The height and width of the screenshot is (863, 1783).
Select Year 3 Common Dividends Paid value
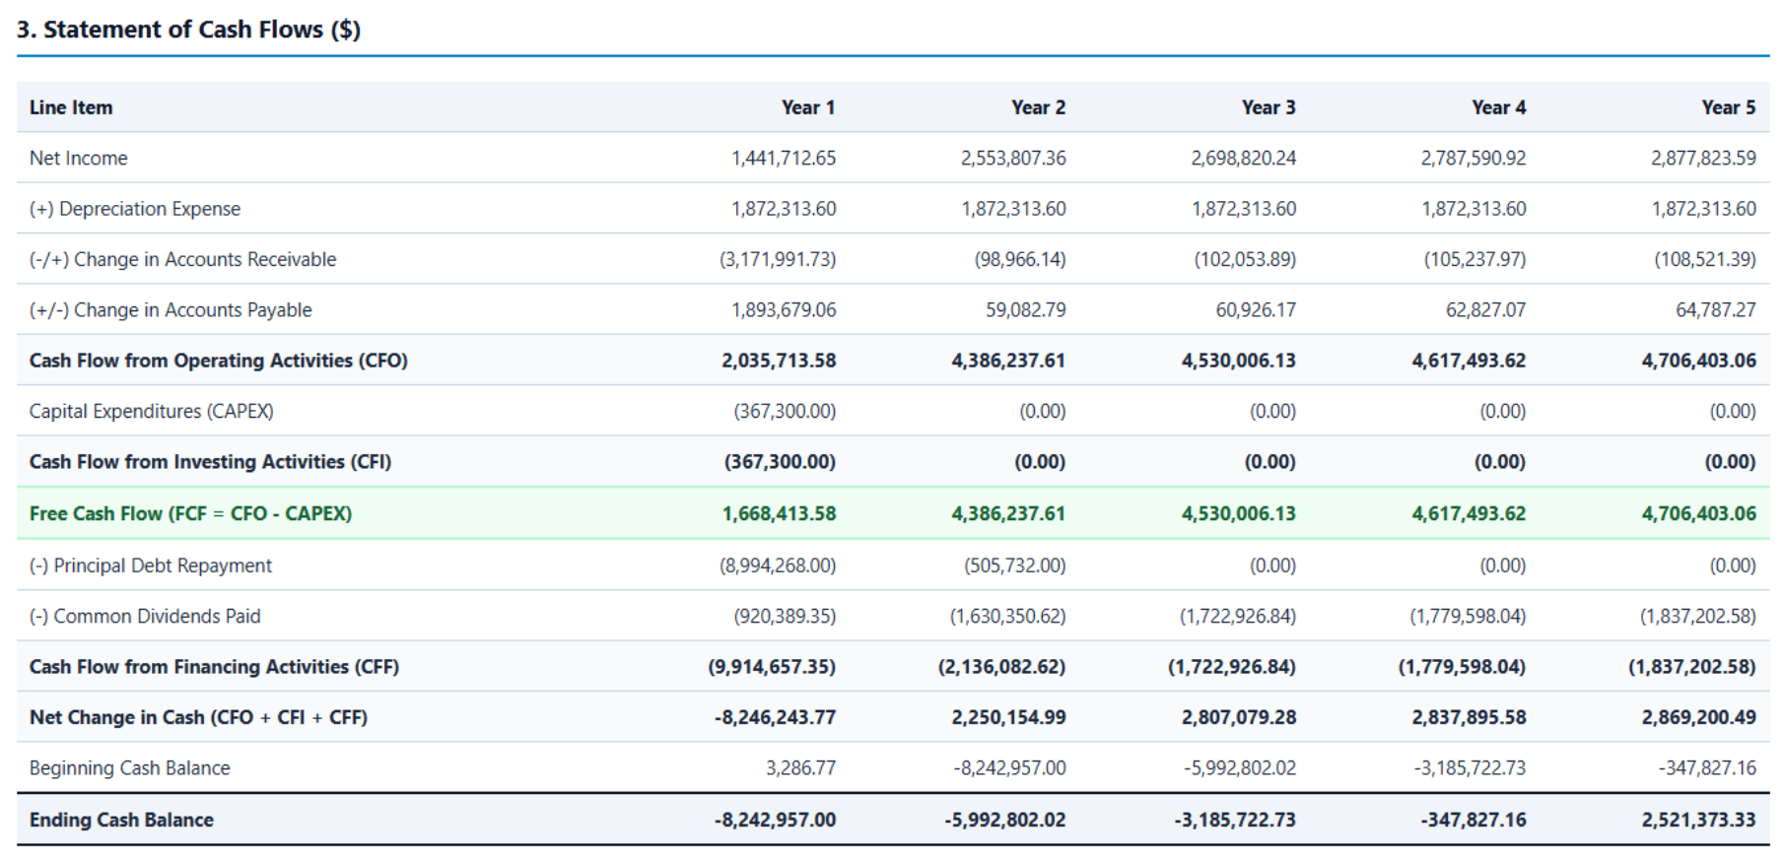pos(1238,616)
